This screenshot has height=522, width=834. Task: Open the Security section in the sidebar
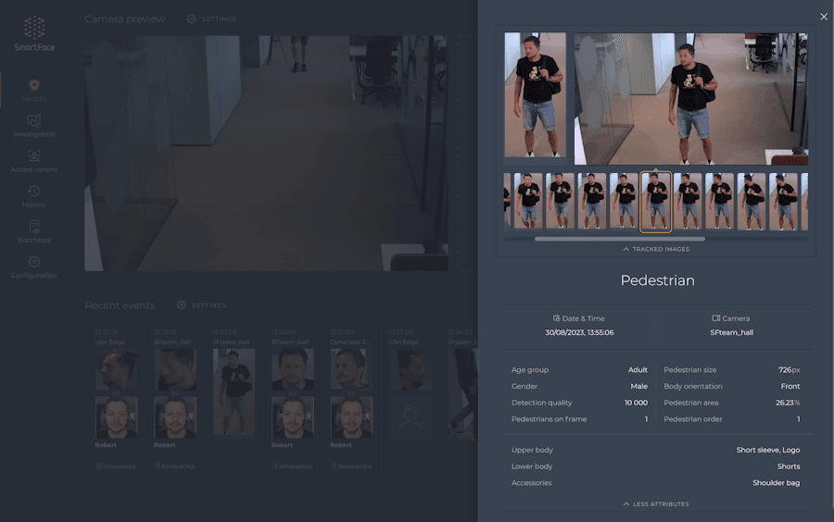[34, 91]
